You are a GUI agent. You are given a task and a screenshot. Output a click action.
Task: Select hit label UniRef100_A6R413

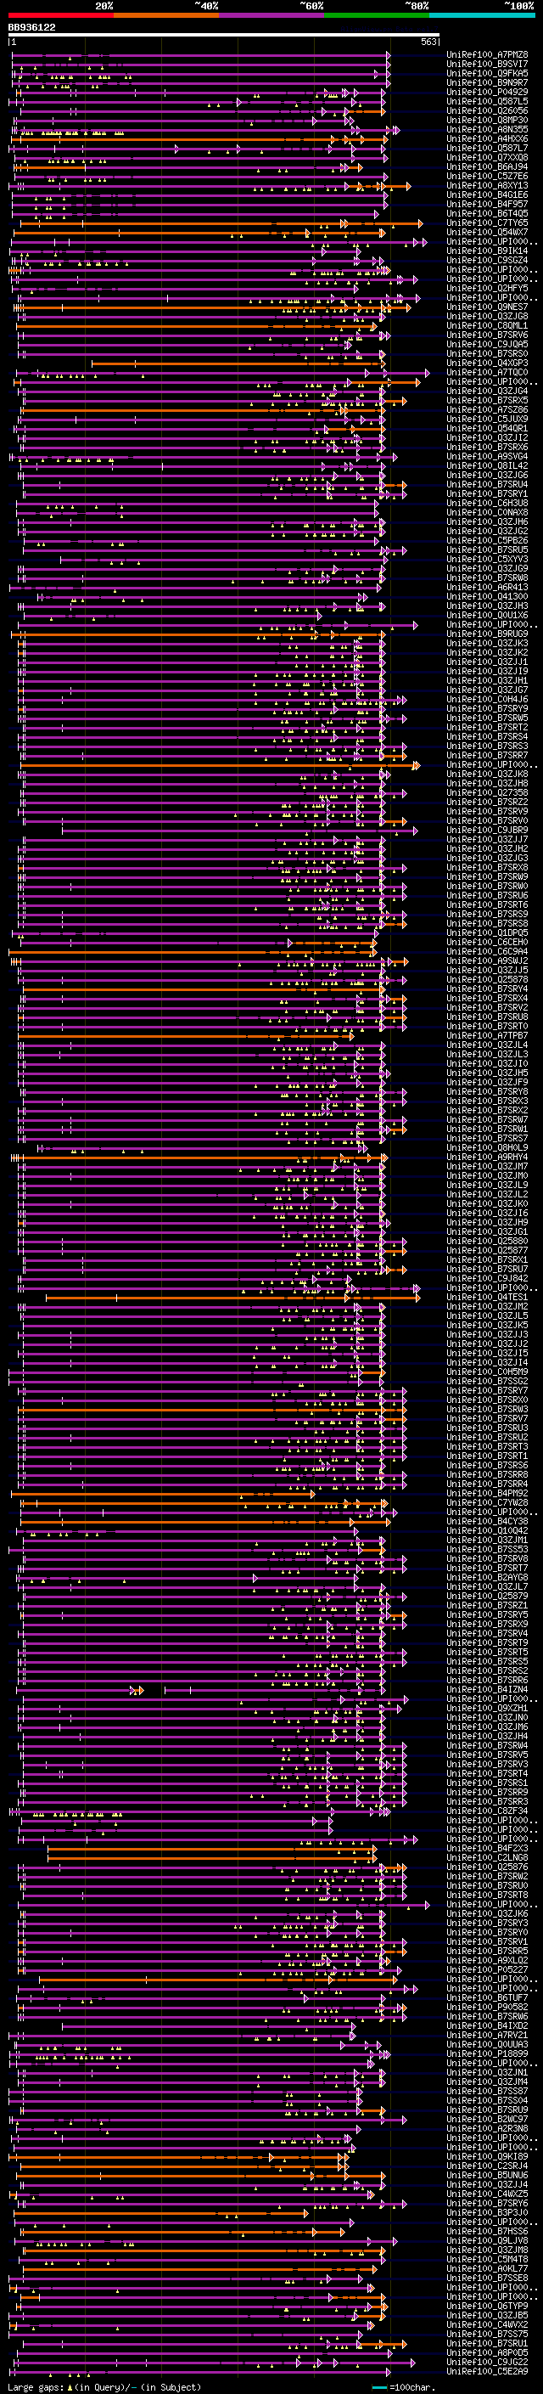[487, 588]
